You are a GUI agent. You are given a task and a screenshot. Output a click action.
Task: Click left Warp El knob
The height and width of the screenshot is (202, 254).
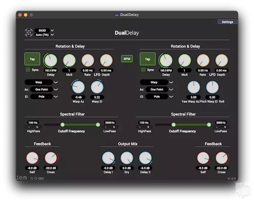tap(97, 87)
